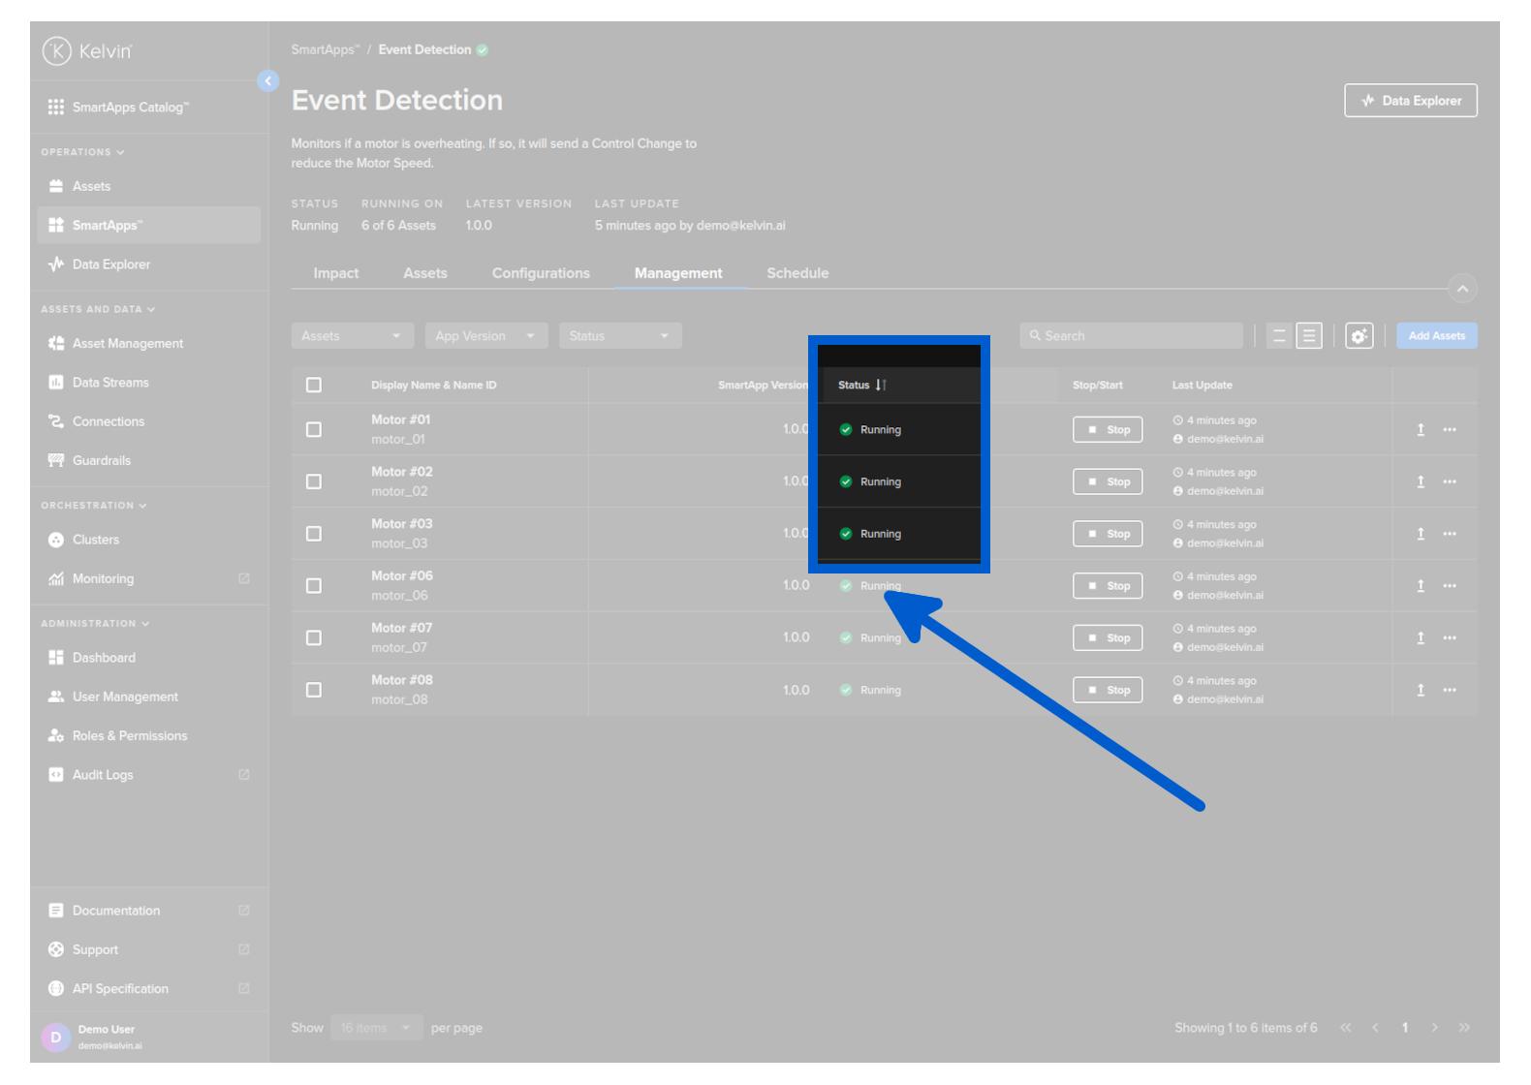Go to next page arrow in pagination
Image resolution: width=1531 pixels, height=1085 pixels.
pyautogui.click(x=1434, y=1028)
